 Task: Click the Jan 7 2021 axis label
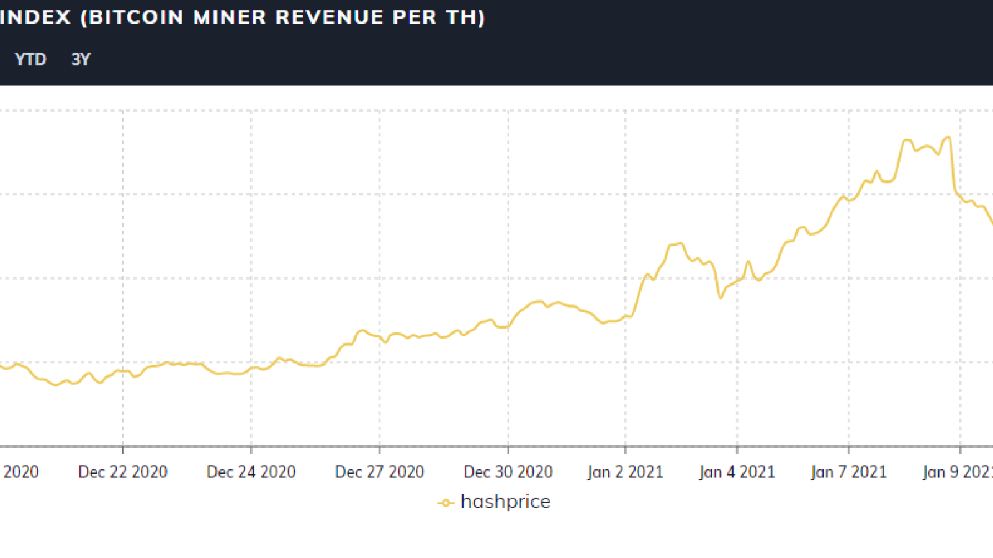click(849, 472)
